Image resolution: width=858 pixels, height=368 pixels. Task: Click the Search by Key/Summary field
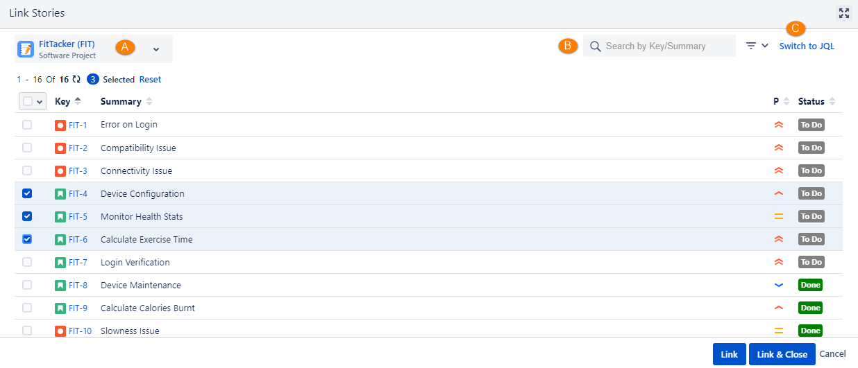pos(659,46)
